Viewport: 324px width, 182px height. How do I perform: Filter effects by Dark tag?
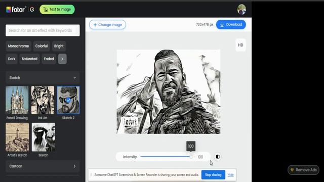point(12,59)
